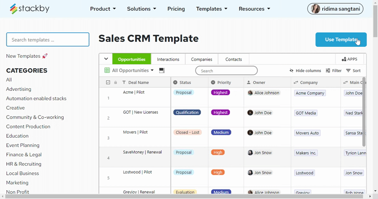
Task: Expand the Product menu dropdown
Action: click(103, 9)
